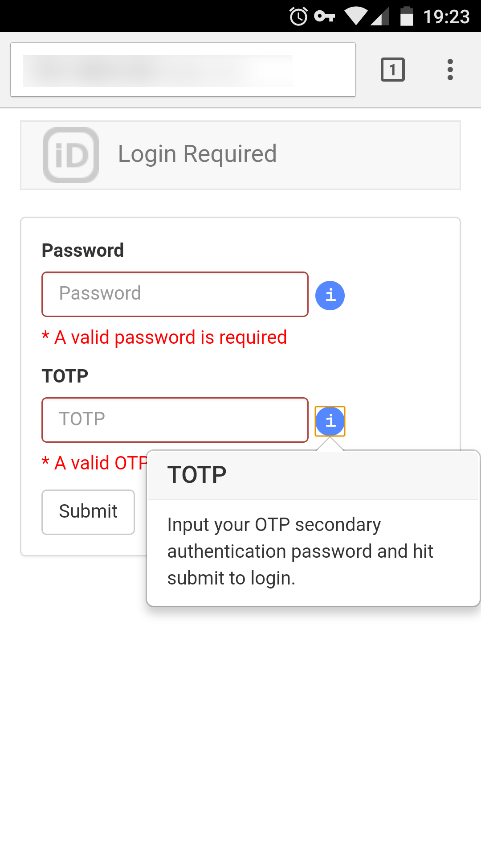481x856 pixels.
Task: Click the TOTP popover title
Action: (x=197, y=475)
